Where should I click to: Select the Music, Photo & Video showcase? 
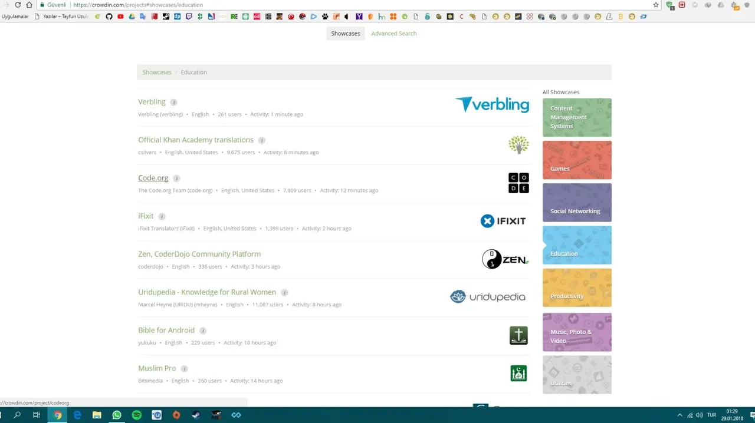coord(577,332)
